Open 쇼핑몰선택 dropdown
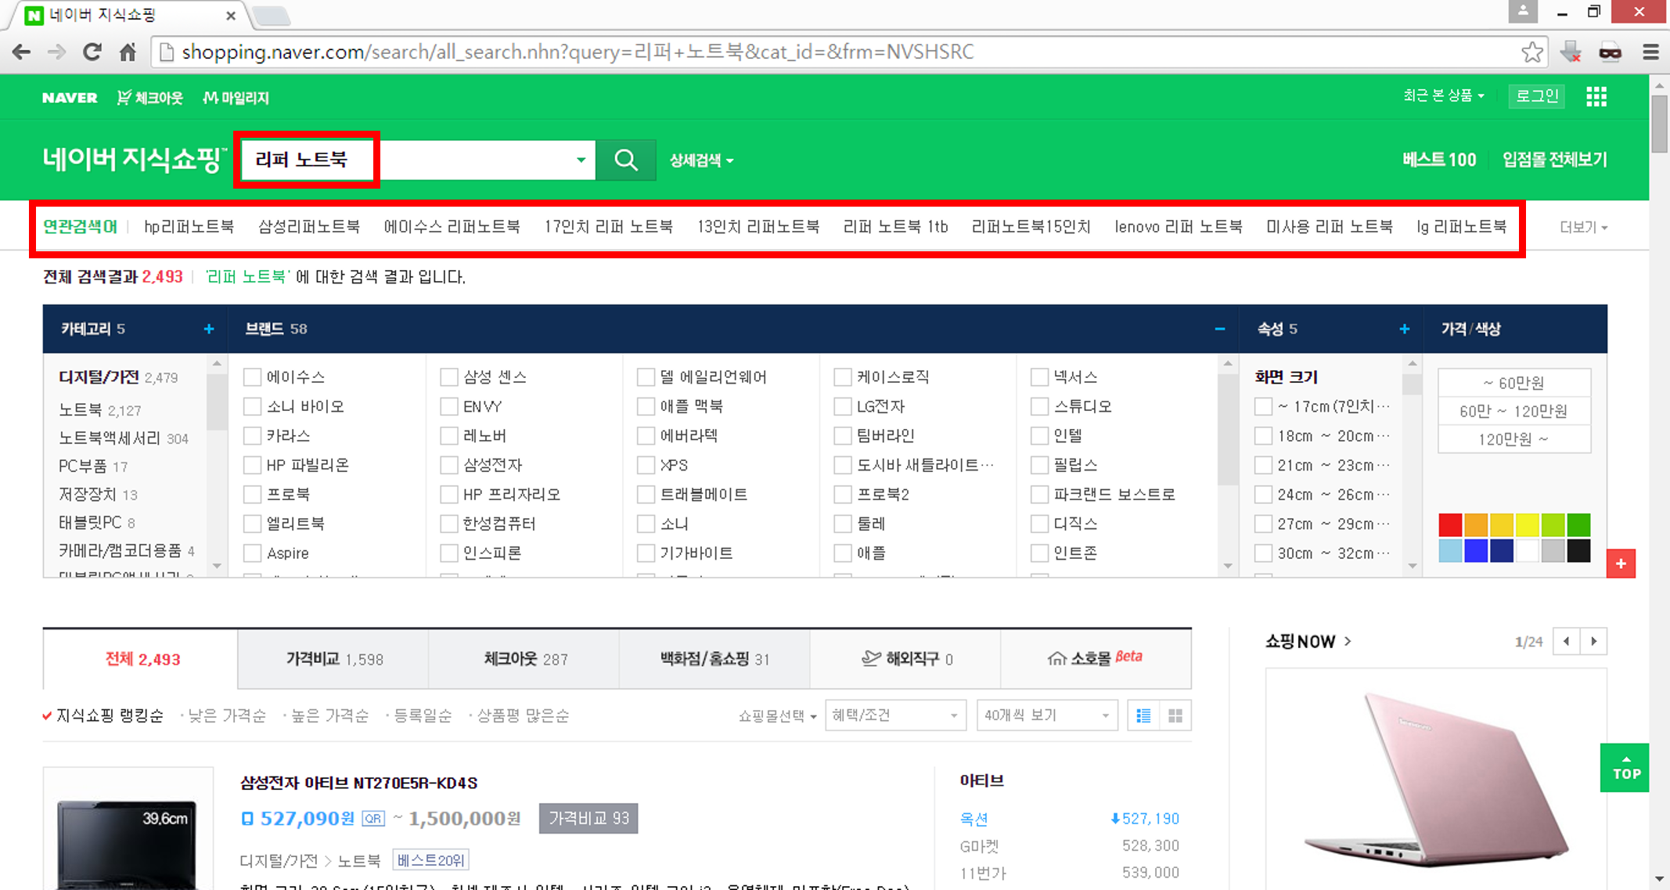 [777, 715]
